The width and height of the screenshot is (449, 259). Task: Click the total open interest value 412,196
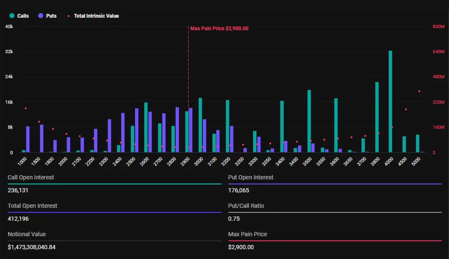coord(18,219)
